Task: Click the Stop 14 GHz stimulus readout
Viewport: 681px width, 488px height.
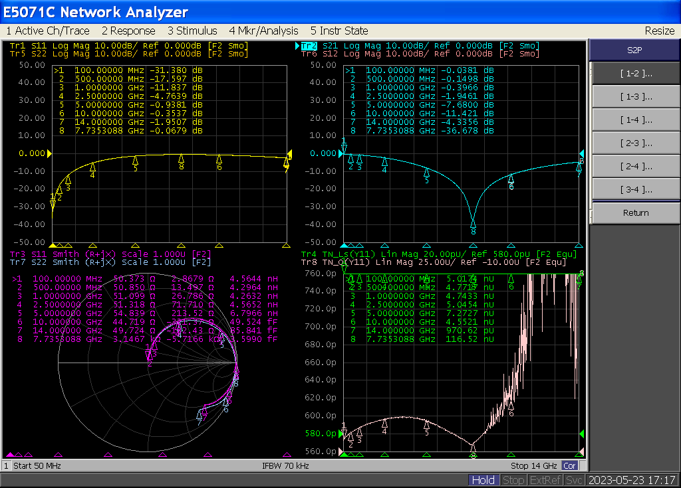Action: pyautogui.click(x=534, y=466)
